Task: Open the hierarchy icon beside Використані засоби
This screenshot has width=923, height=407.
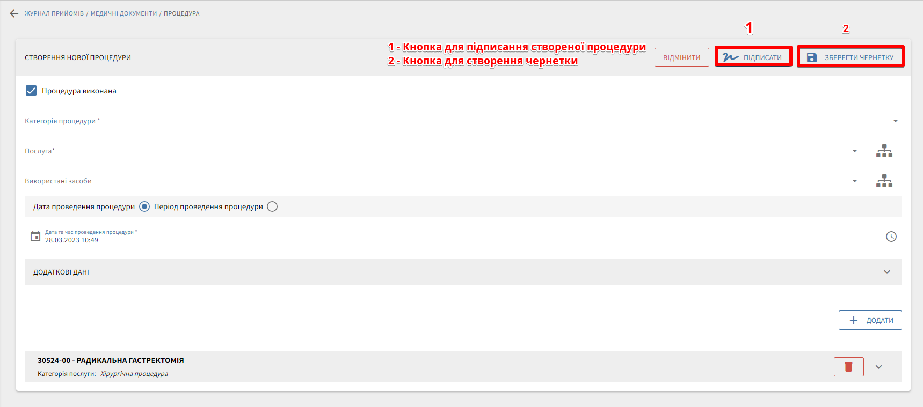Action: (884, 181)
